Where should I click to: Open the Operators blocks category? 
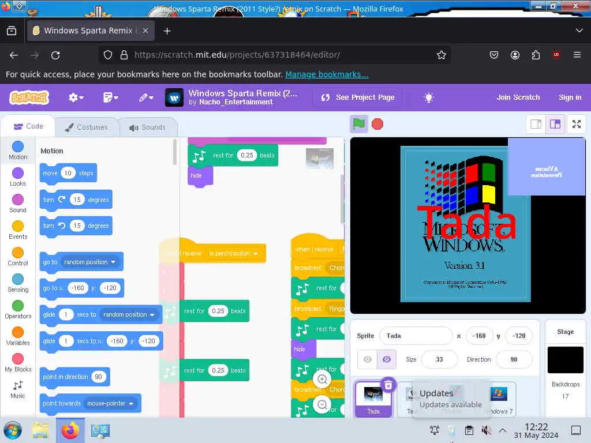tap(18, 310)
